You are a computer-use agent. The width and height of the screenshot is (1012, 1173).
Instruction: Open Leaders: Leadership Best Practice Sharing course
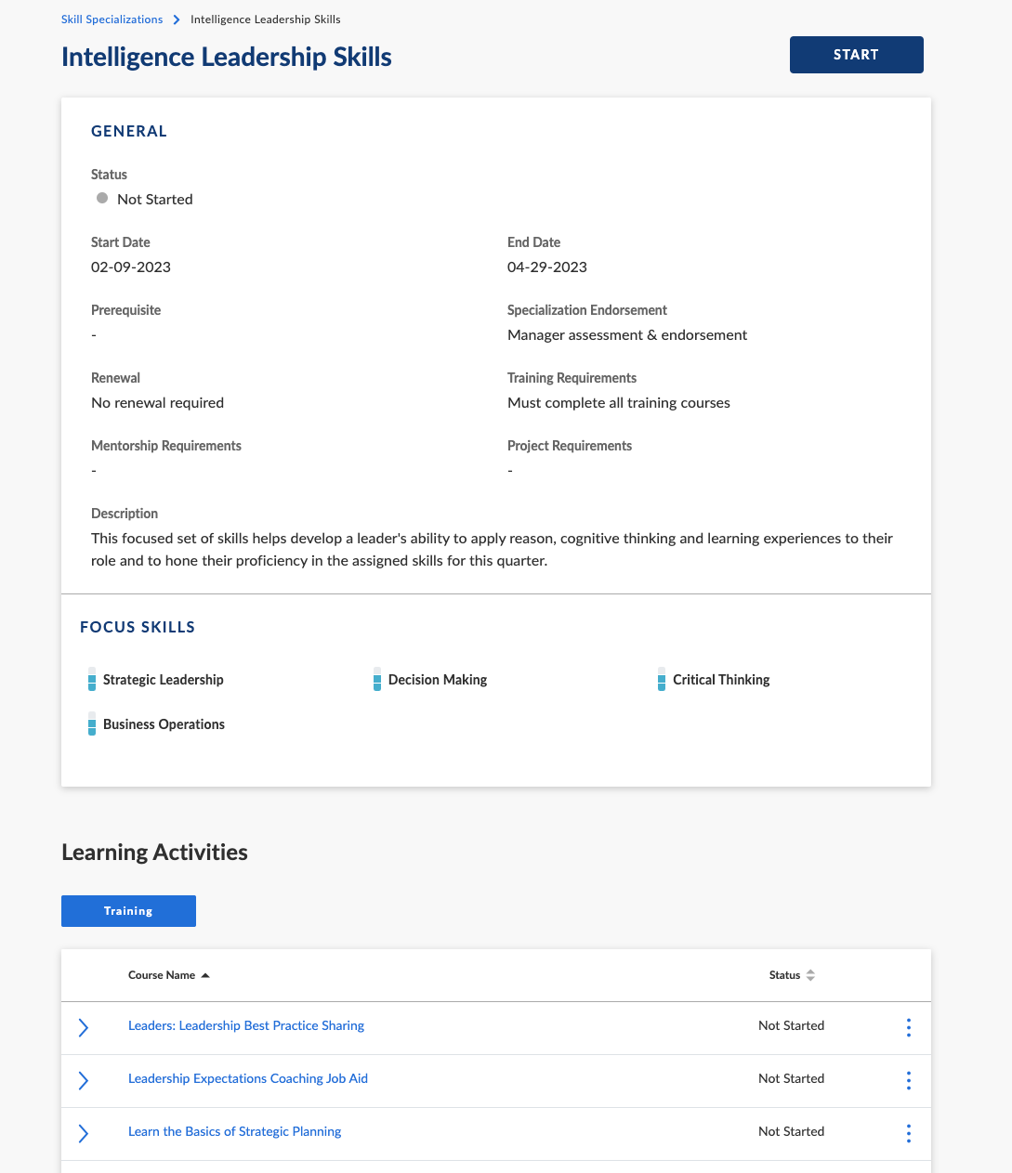246,1026
